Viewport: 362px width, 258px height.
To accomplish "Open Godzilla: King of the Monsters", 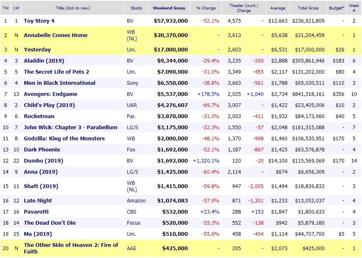I will (x=64, y=138).
